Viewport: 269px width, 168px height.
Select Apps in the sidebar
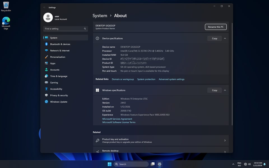53,63
